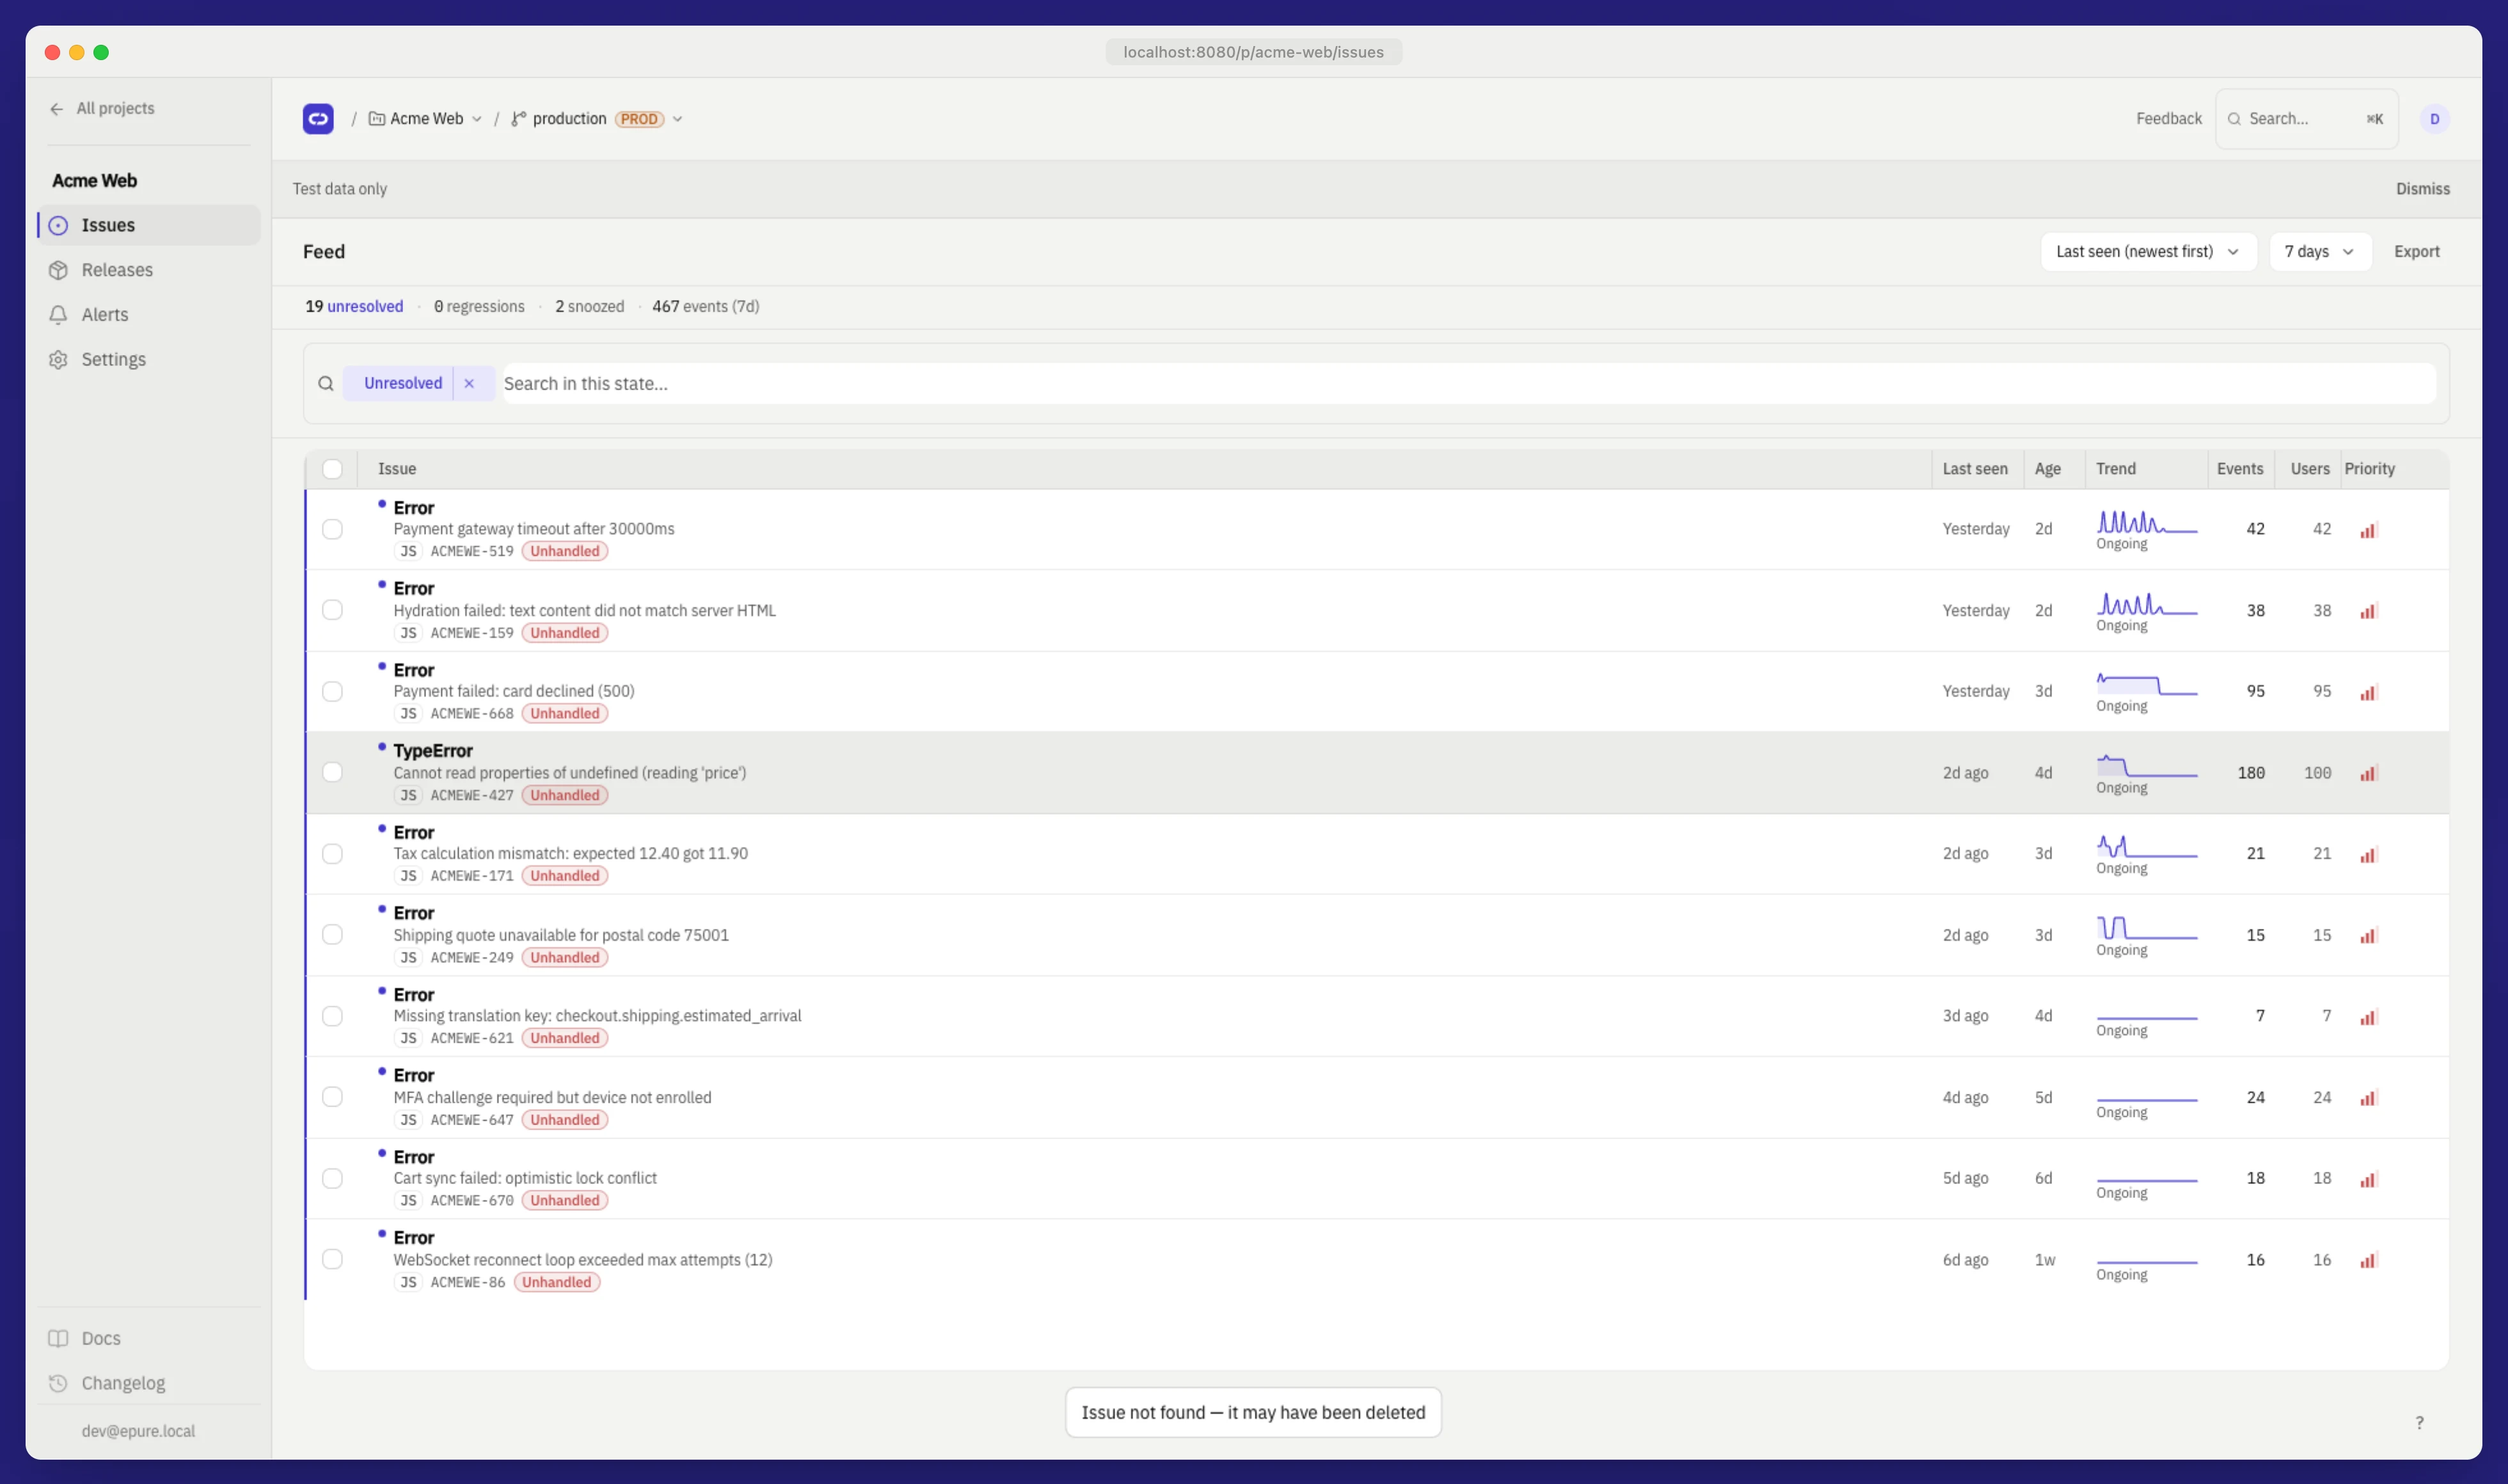This screenshot has height=1484, width=2508.
Task: Click priority bars icon for ACMEWE-159
Action: 2368,611
